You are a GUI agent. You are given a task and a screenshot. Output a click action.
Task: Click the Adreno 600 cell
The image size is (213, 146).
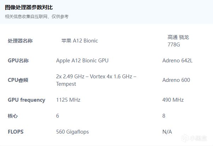(176, 80)
